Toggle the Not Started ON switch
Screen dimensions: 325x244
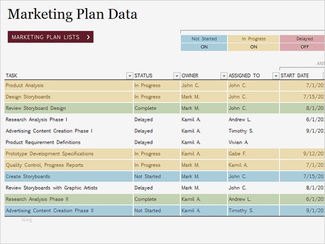[204, 47]
